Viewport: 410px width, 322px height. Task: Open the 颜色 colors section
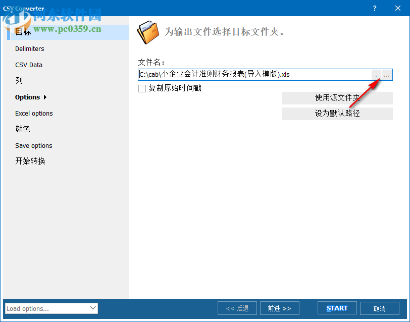click(22, 129)
